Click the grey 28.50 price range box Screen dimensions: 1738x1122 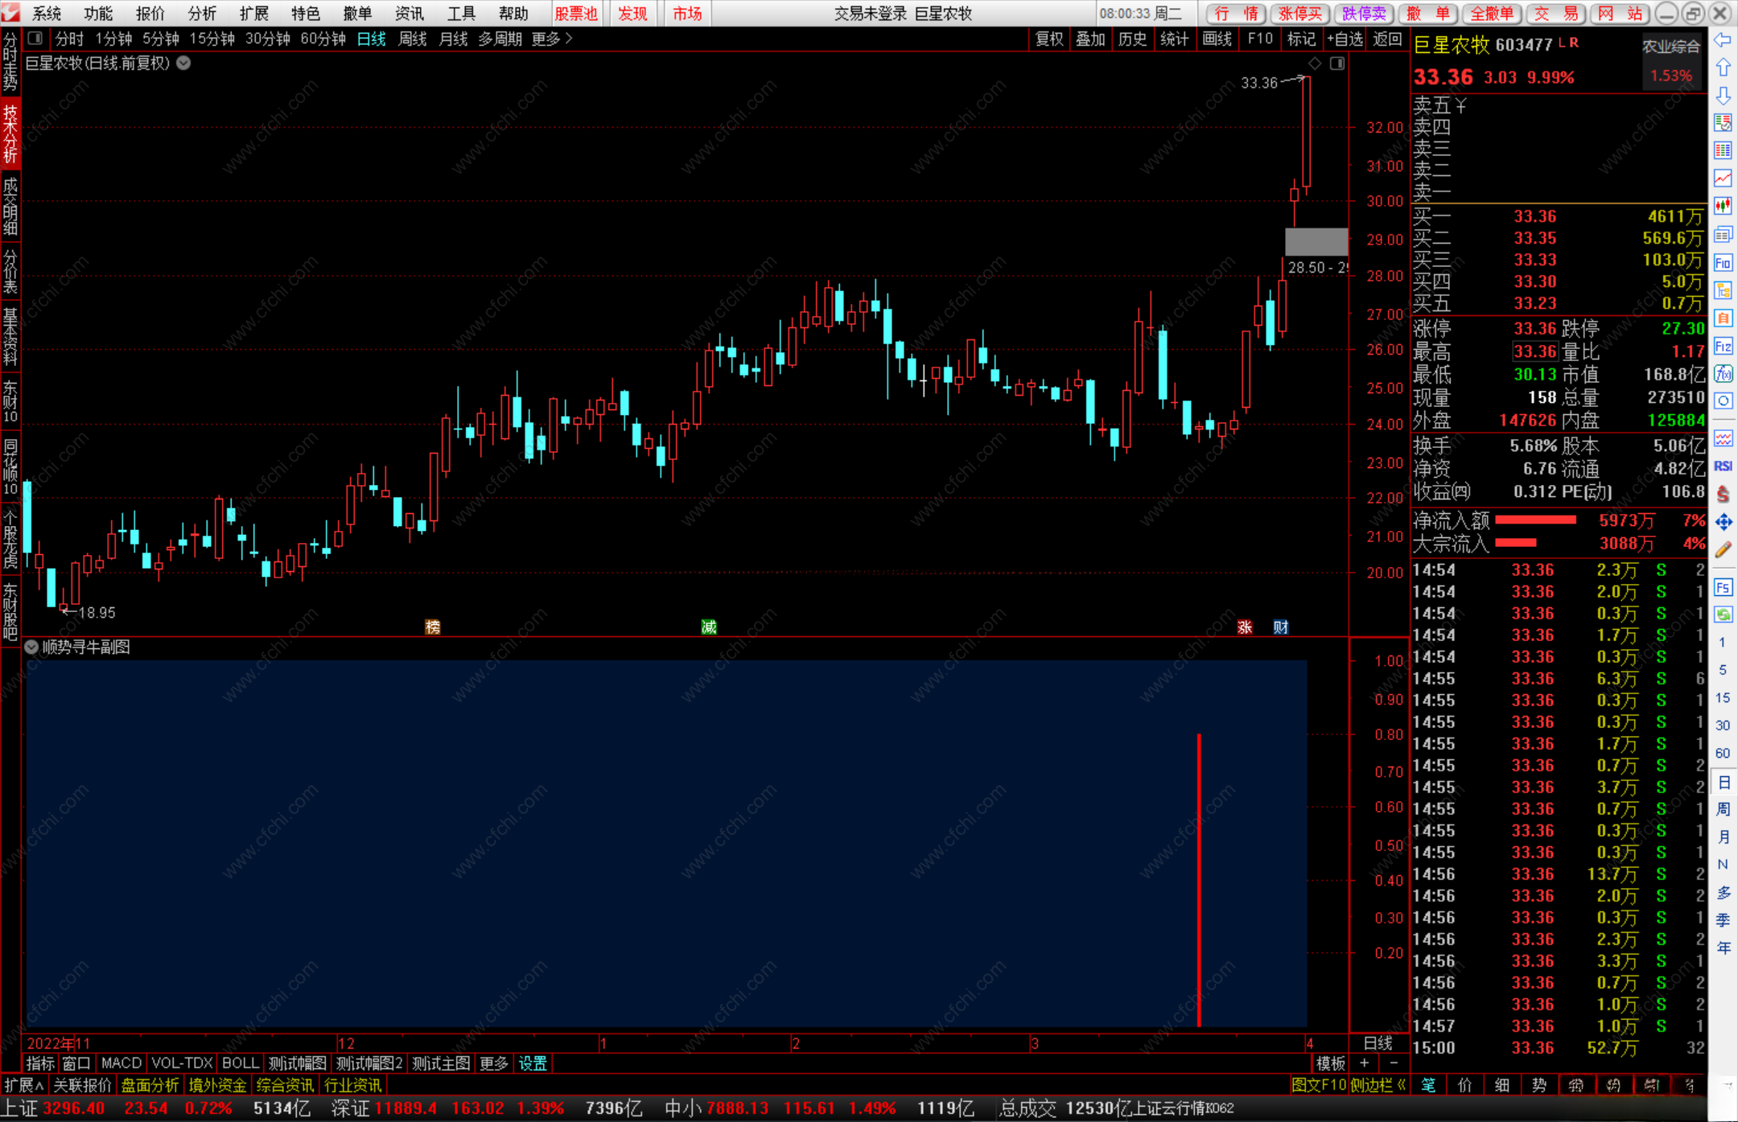coord(1316,241)
